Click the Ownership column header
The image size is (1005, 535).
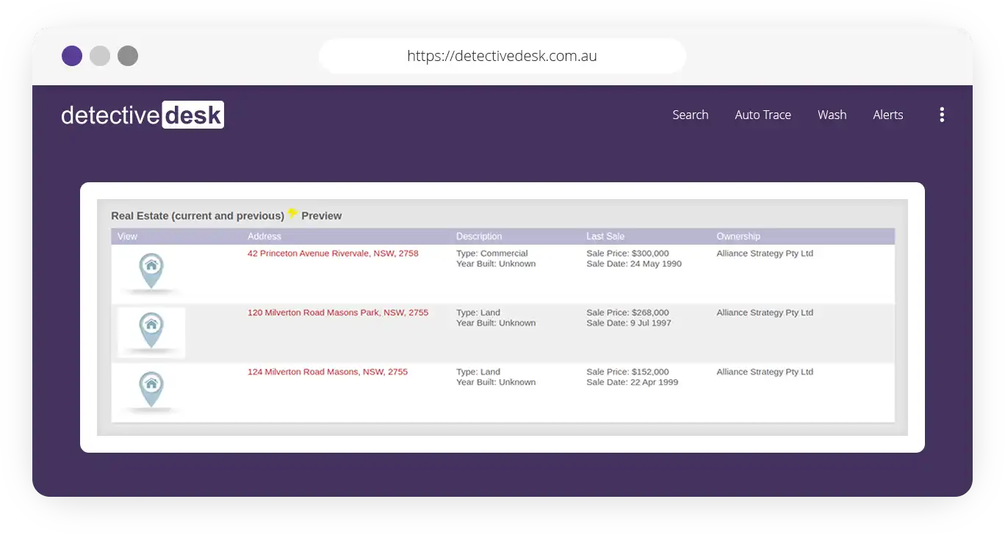[x=738, y=237]
